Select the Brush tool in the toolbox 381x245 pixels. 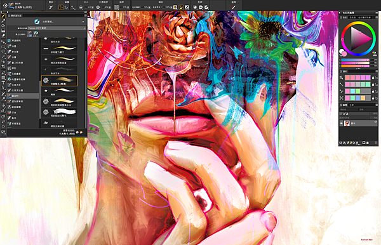click(3, 16)
